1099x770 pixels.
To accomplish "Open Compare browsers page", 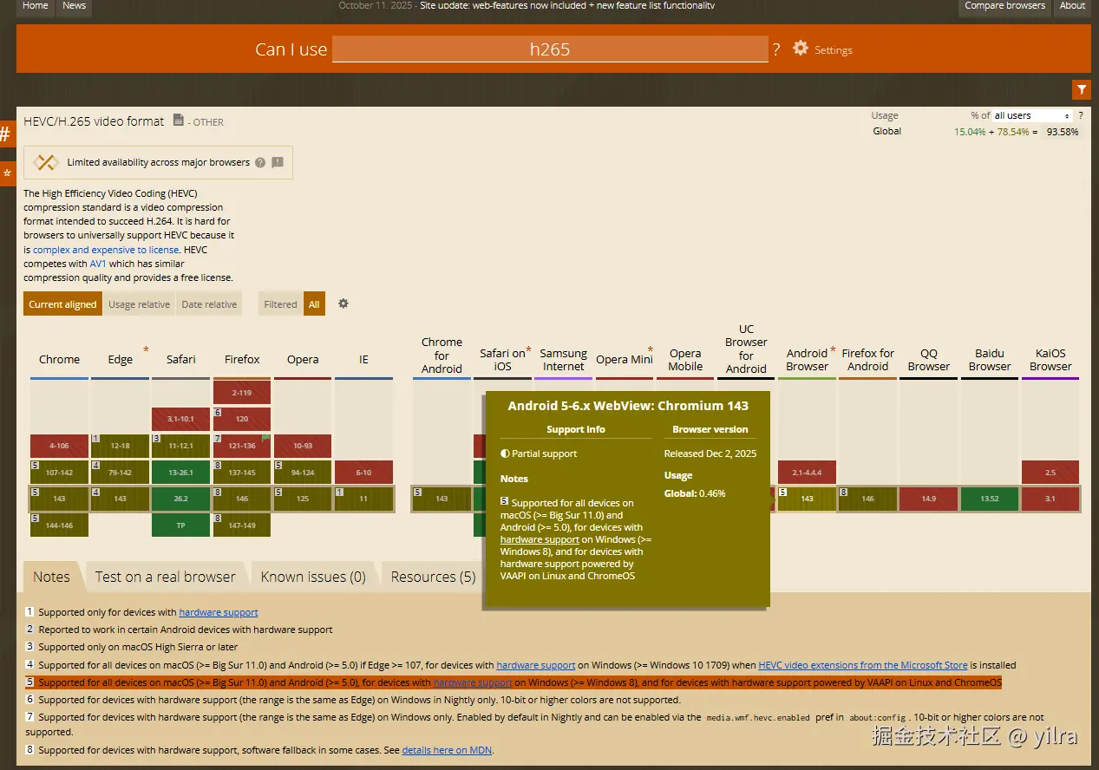I will pyautogui.click(x=1005, y=7).
